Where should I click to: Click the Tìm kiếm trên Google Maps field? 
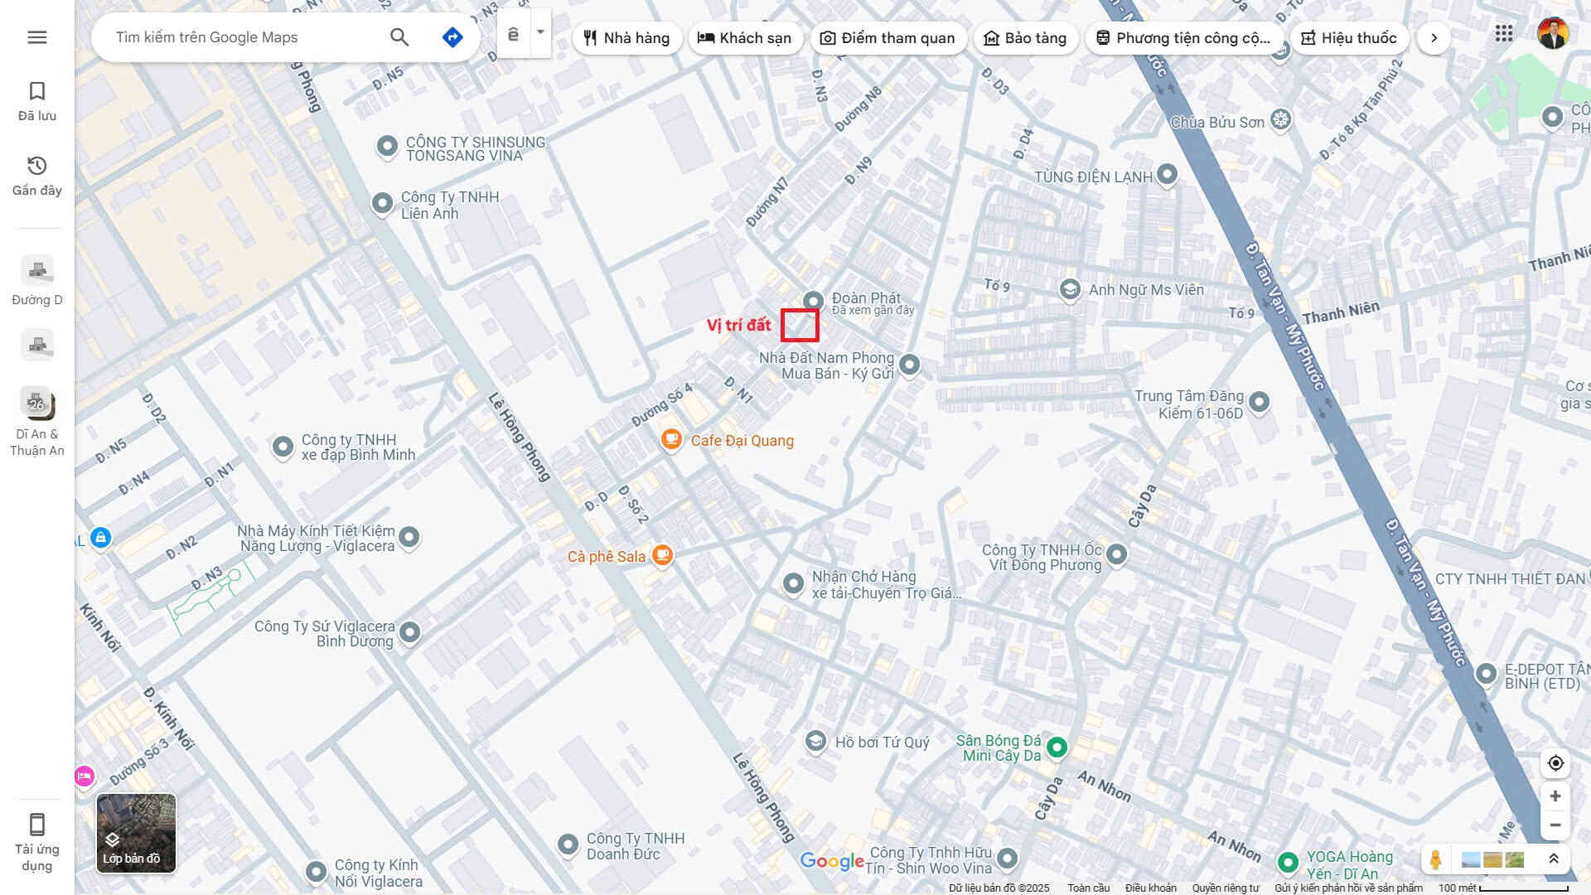[244, 37]
